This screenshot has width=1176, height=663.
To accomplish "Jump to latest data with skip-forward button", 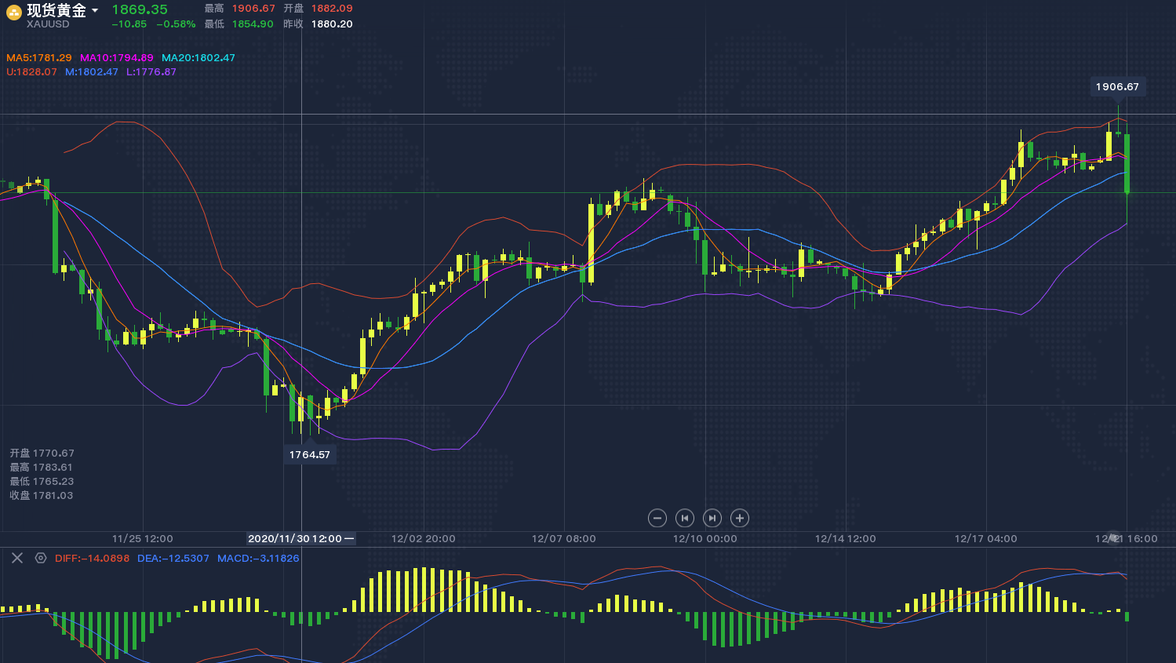I will point(712,518).
